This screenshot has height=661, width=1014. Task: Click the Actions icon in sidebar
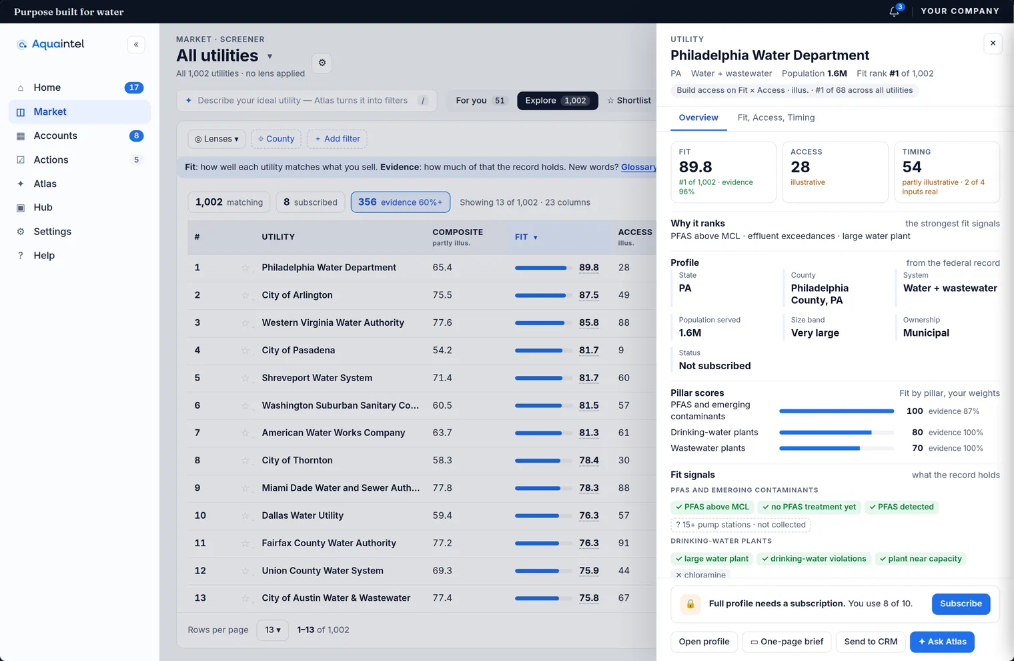[21, 160]
